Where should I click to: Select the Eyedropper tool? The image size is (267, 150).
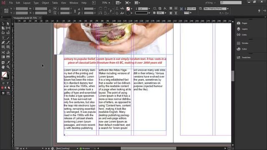point(8,63)
